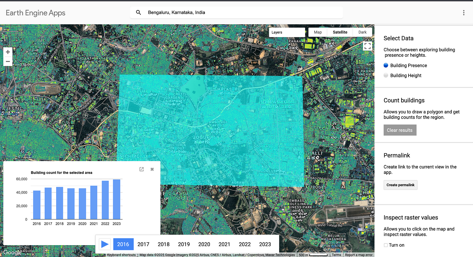Image resolution: width=473 pixels, height=257 pixels.
Task: Pop out the building count chart
Action: pyautogui.click(x=142, y=169)
